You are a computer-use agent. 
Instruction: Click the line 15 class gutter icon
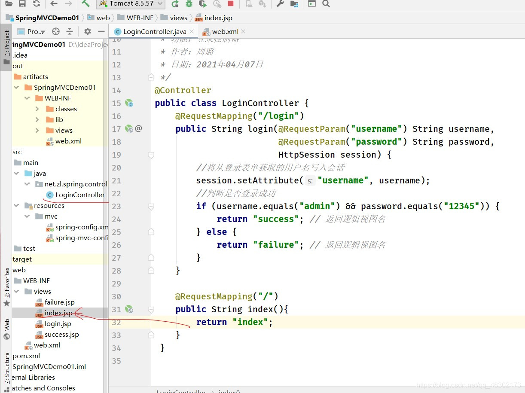pyautogui.click(x=129, y=103)
